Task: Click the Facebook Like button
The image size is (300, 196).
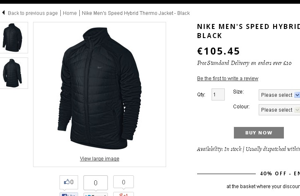Action: [x=69, y=194]
